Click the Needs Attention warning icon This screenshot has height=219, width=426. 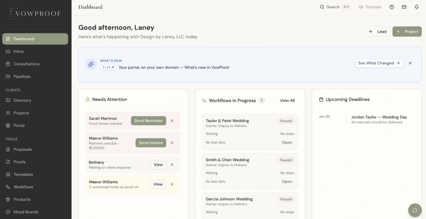point(87,100)
